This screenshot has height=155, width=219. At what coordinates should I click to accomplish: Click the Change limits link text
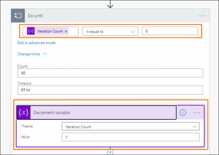[x=29, y=54]
